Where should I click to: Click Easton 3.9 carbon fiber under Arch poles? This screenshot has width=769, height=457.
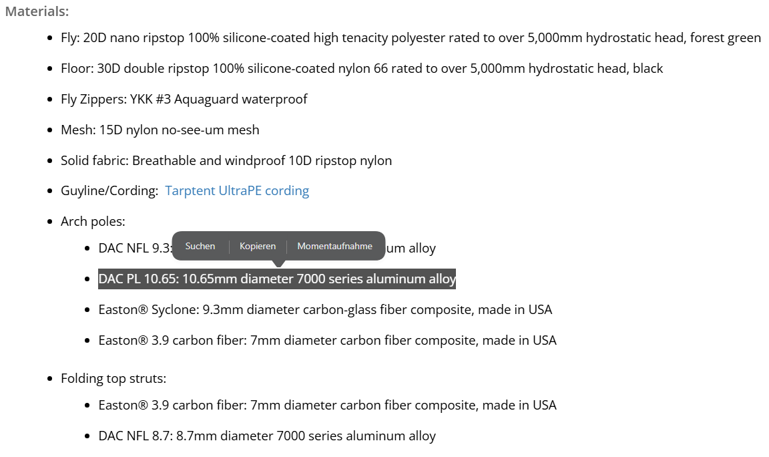(x=327, y=340)
